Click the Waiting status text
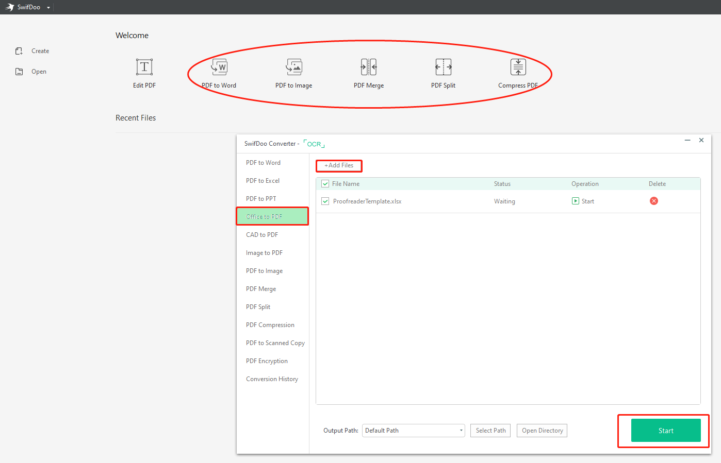 (x=504, y=201)
